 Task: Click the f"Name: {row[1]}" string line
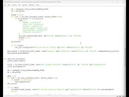32,22
